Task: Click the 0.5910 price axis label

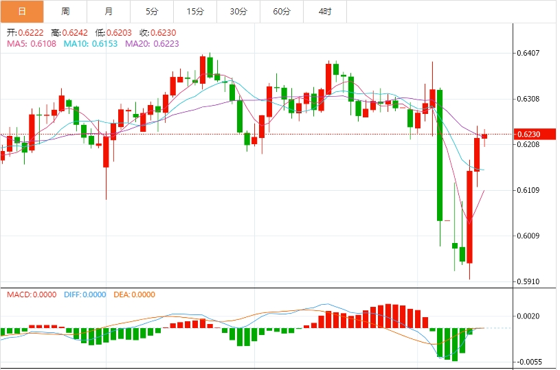Action: pos(528,281)
